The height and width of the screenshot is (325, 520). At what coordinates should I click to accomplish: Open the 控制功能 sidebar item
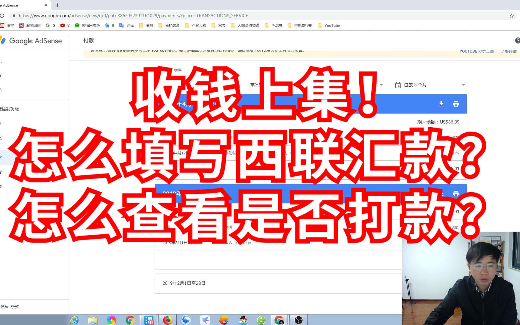click(x=9, y=109)
